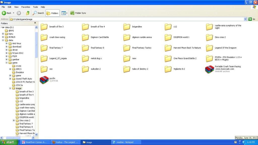258x145 pixels.
Task: Open the Search pane
Action: (x=38, y=13)
